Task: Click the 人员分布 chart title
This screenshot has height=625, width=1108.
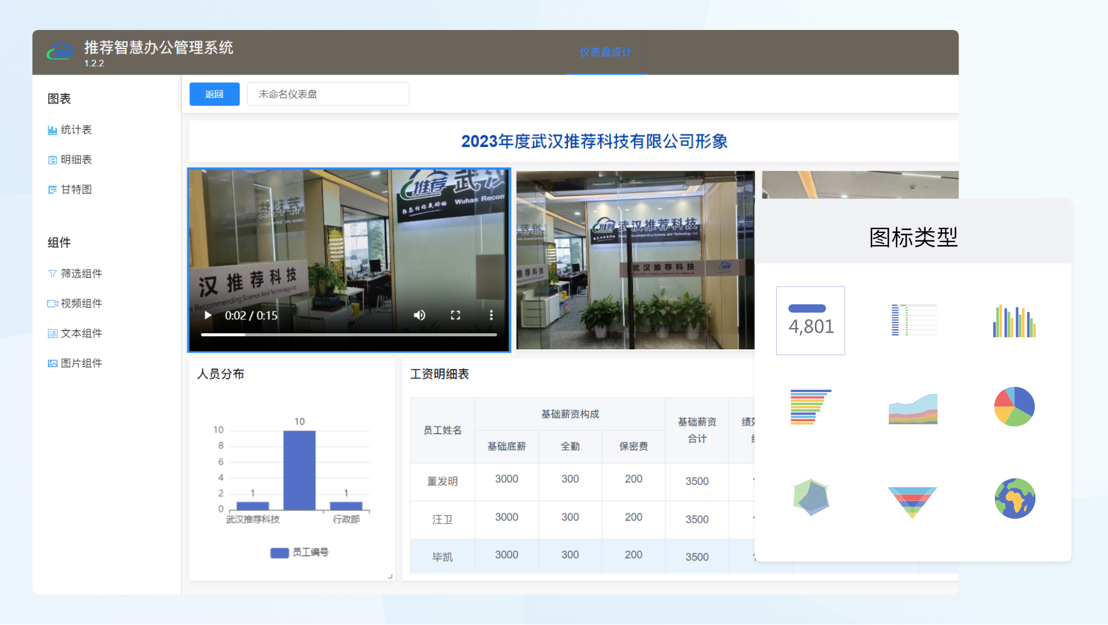Action: 220,374
